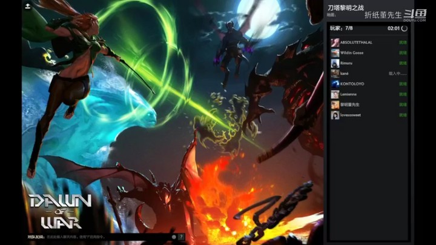Click kané's player avatar
This screenshot has height=245, width=436.
coord(335,73)
